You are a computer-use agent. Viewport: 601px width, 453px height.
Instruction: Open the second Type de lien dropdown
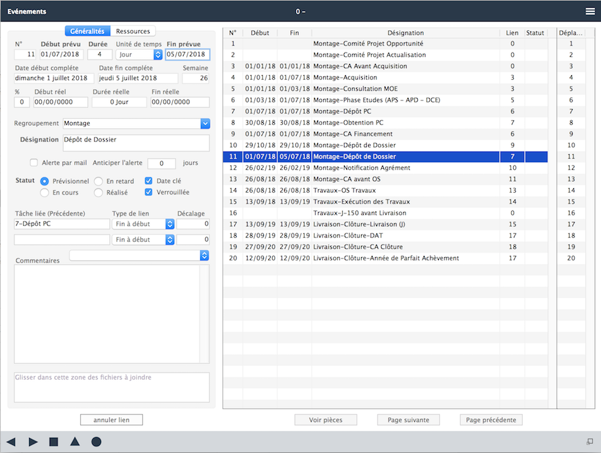tap(143, 239)
